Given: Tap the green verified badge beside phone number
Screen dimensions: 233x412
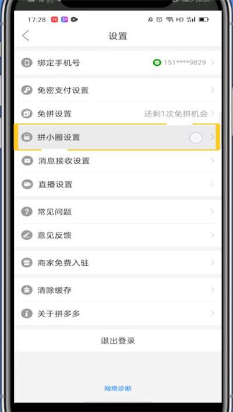Looking at the screenshot, I should pos(157,63).
